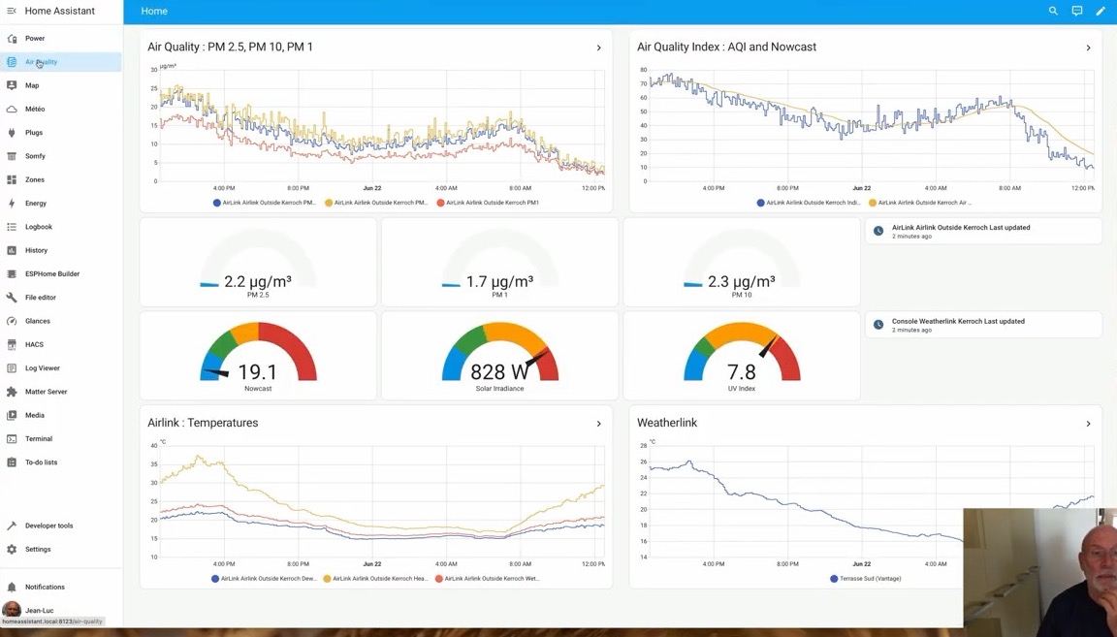1117x637 pixels.
Task: Open the Nowcast 19.1 gauge
Action: pyautogui.click(x=258, y=356)
